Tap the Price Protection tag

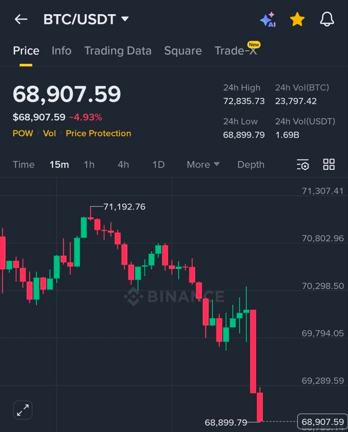coord(98,134)
